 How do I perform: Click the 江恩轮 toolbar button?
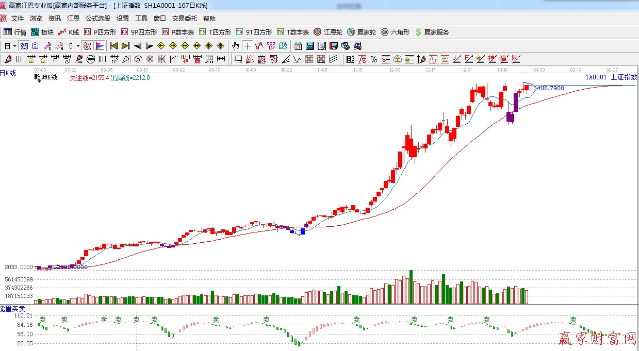tap(328, 32)
